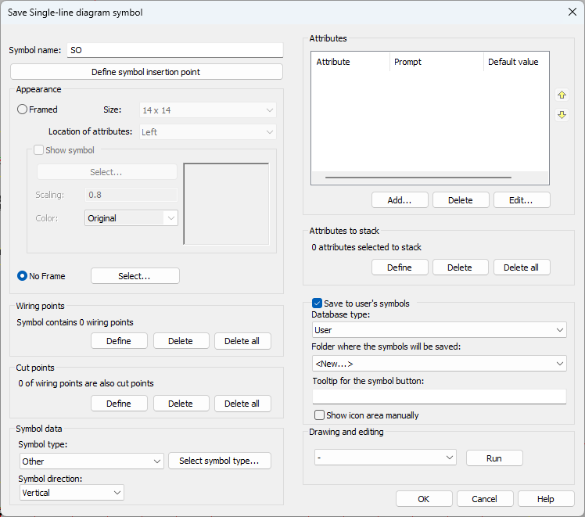Open the Symbol type dropdown

(91, 461)
